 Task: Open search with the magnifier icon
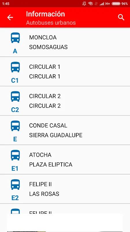click(121, 17)
